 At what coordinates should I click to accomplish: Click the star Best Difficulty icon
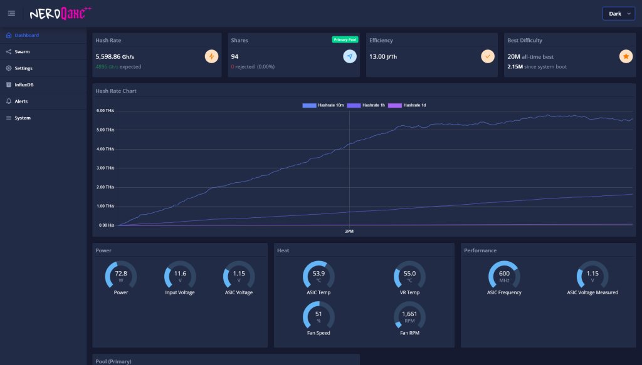(x=625, y=56)
